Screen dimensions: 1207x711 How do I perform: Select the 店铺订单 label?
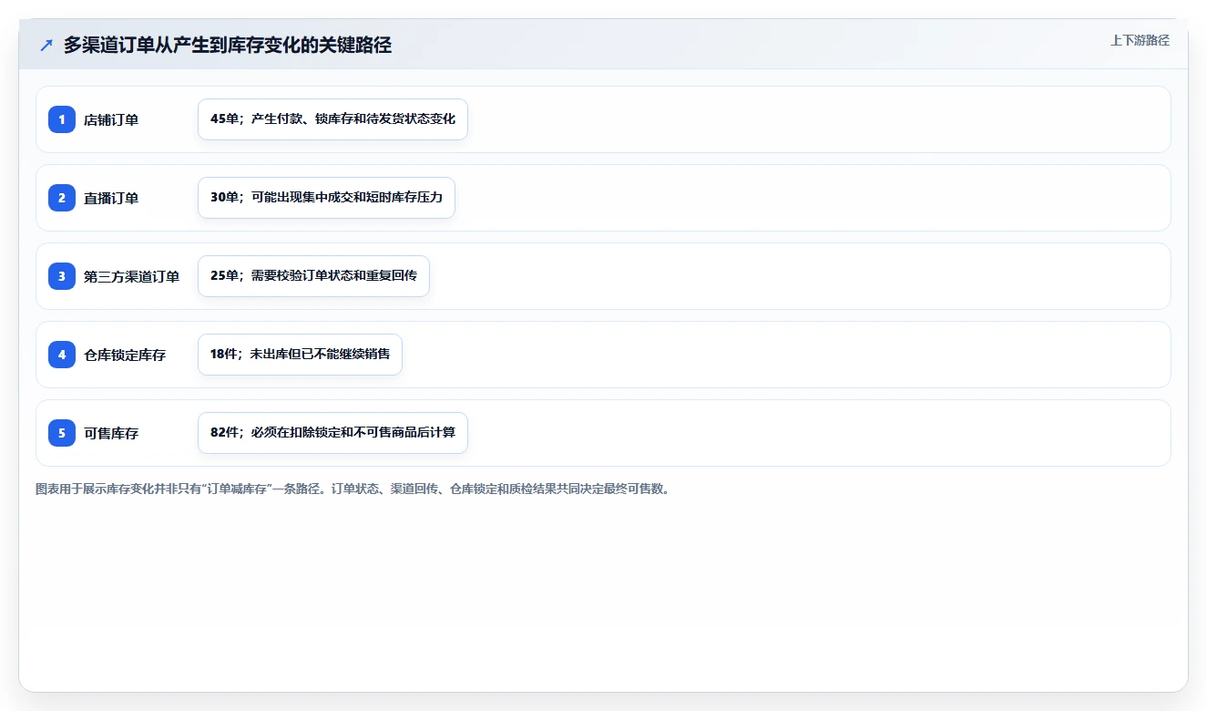coord(111,119)
